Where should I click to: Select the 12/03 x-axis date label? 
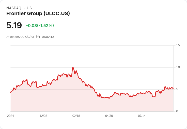[43, 116]
